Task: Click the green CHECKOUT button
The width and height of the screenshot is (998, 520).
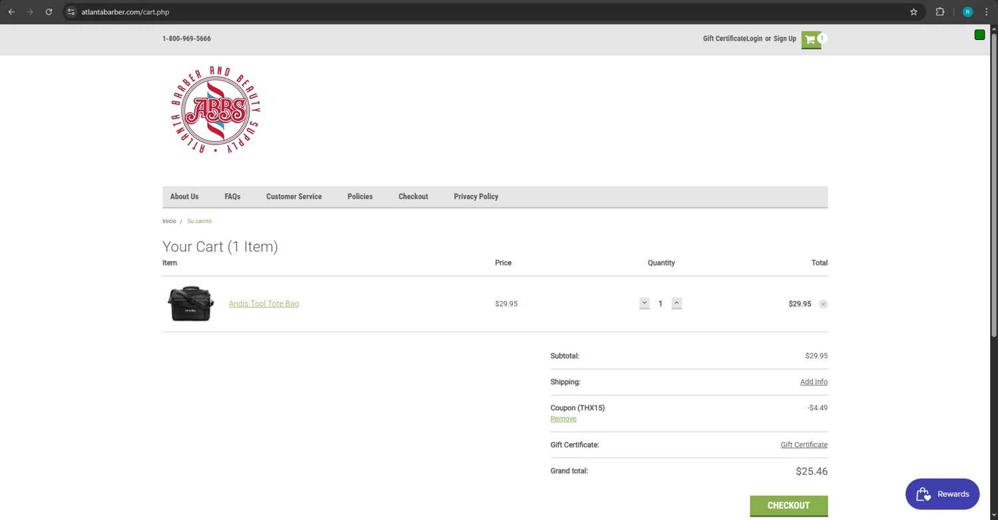Action: [788, 506]
